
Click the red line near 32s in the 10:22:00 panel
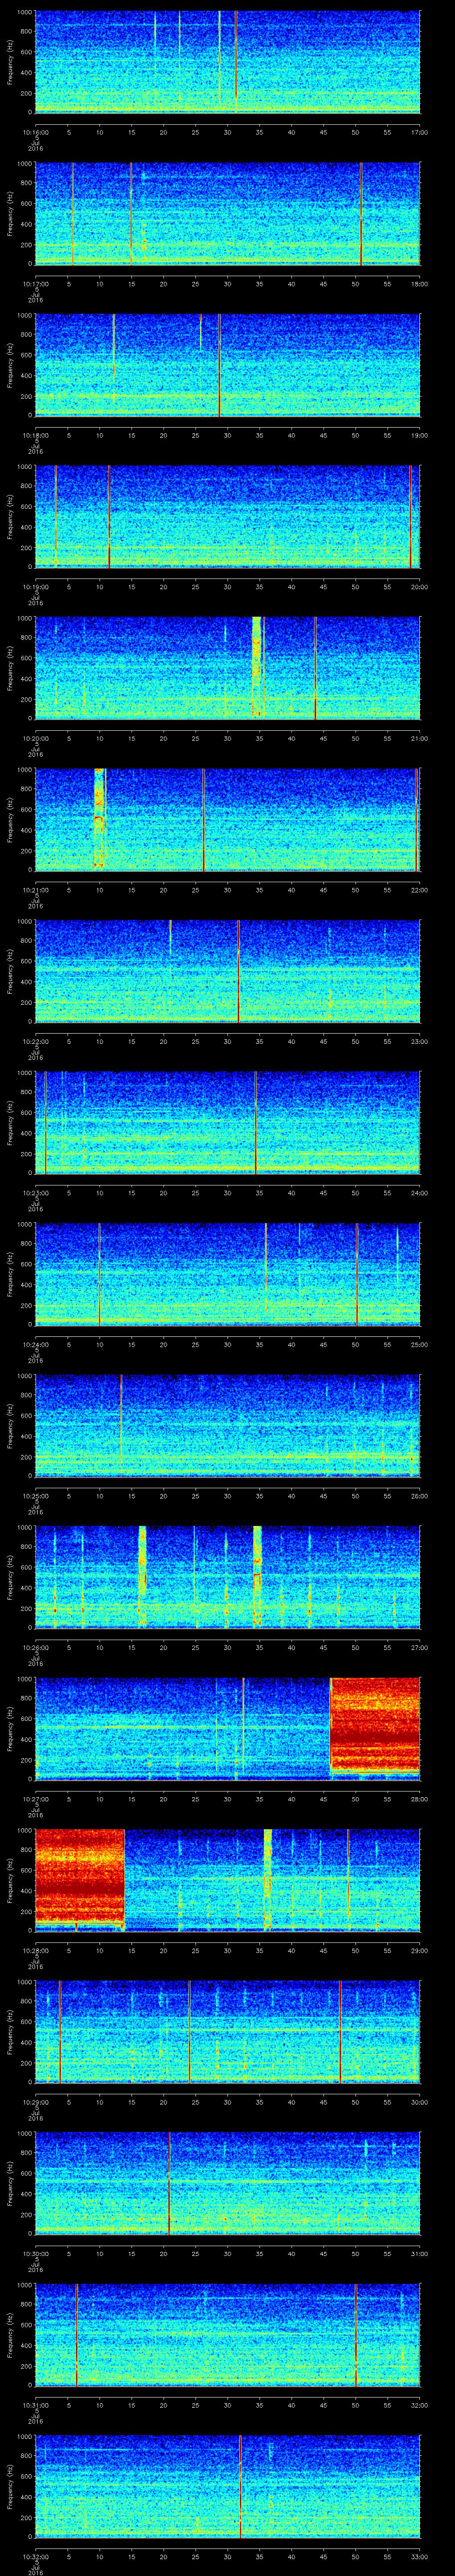pos(238,970)
